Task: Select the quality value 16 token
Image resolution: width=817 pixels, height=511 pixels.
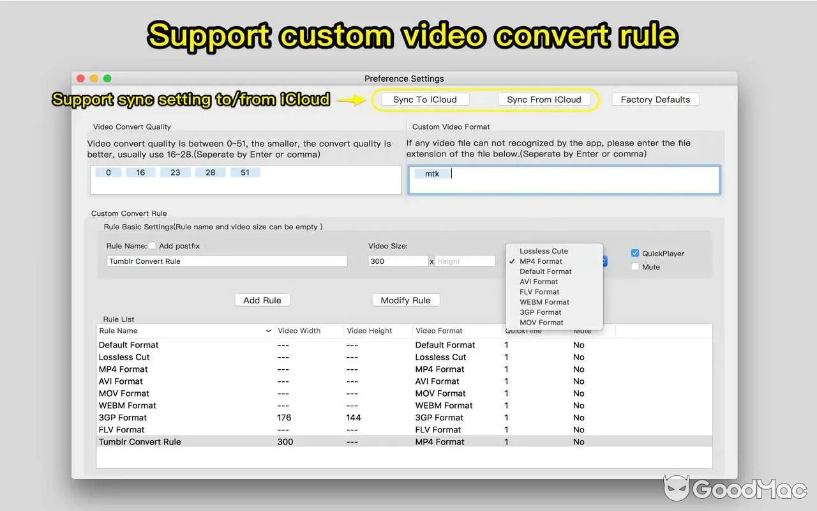Action: tap(140, 172)
